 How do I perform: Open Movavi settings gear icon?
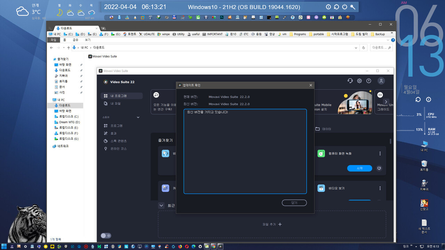(x=359, y=81)
